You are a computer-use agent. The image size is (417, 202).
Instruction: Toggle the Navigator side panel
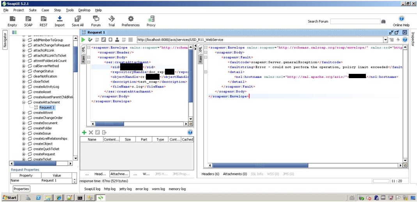(x=5, y=39)
